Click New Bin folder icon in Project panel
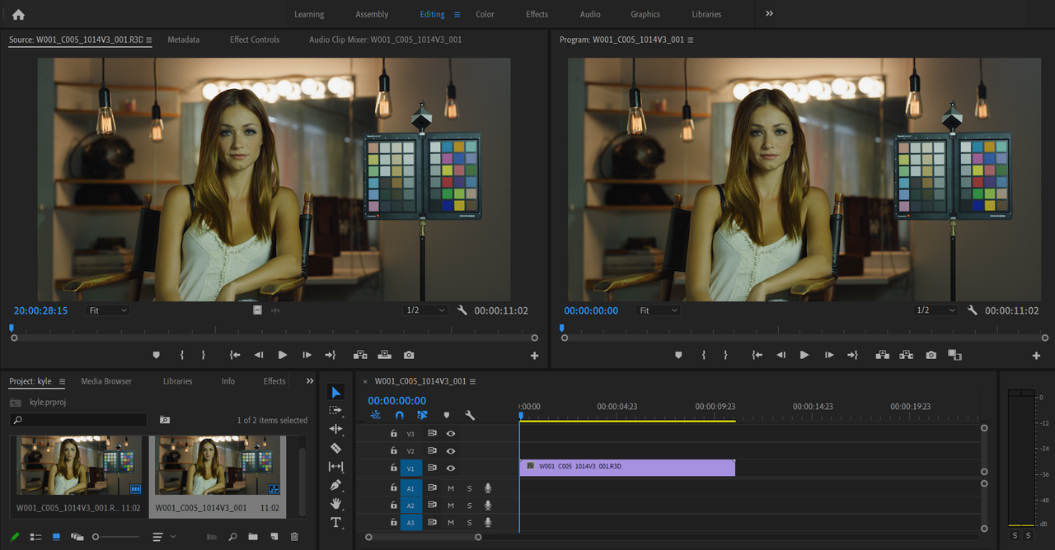The height and width of the screenshot is (550, 1055). point(253,537)
